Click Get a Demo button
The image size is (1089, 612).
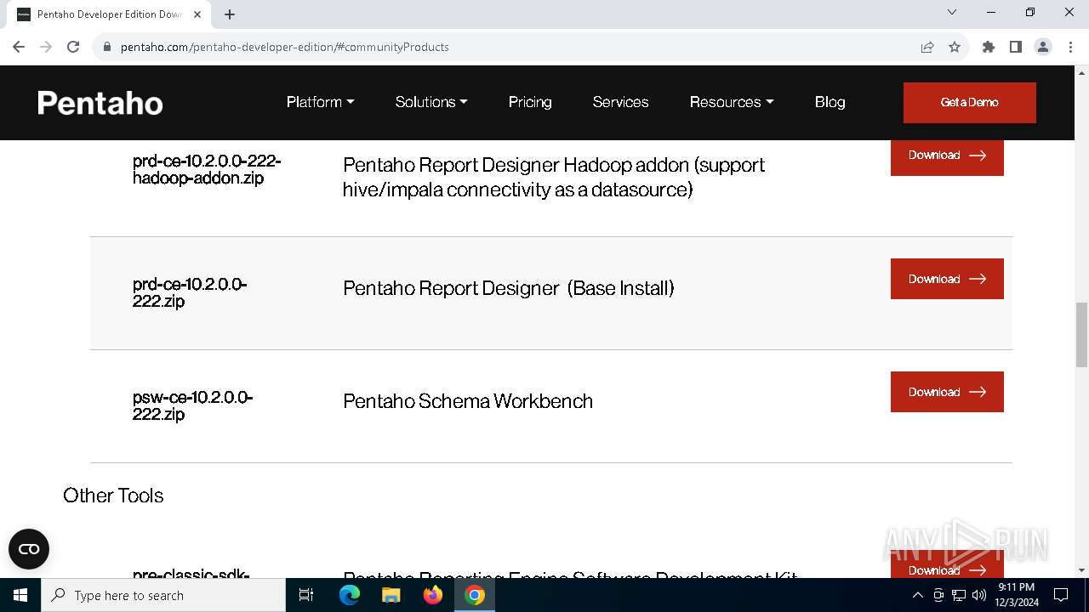tap(970, 102)
